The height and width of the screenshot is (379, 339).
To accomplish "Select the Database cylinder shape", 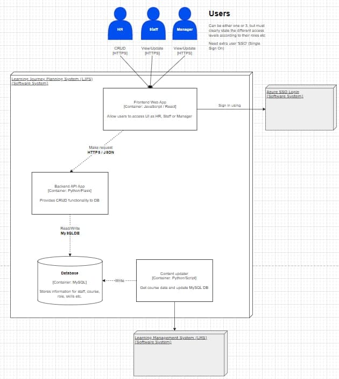I will (70, 281).
